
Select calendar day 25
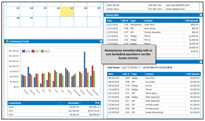[x=40, y=12]
